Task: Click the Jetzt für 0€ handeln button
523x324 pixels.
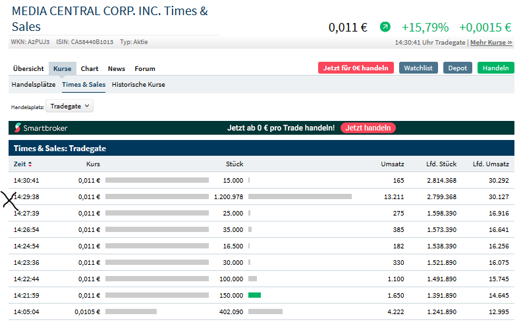Action: (356, 68)
